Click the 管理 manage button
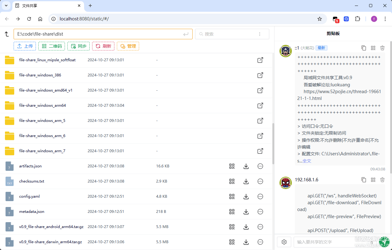Image resolution: width=392 pixels, height=250 pixels. [x=128, y=46]
